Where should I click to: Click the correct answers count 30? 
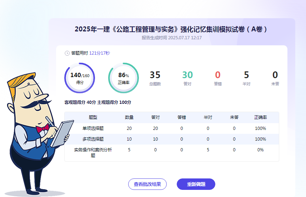(187, 75)
